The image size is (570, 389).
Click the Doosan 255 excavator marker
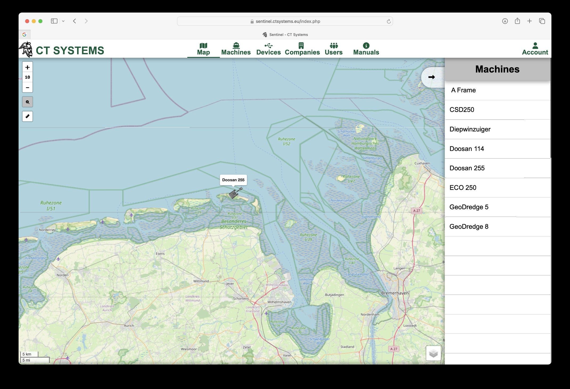[x=235, y=193]
